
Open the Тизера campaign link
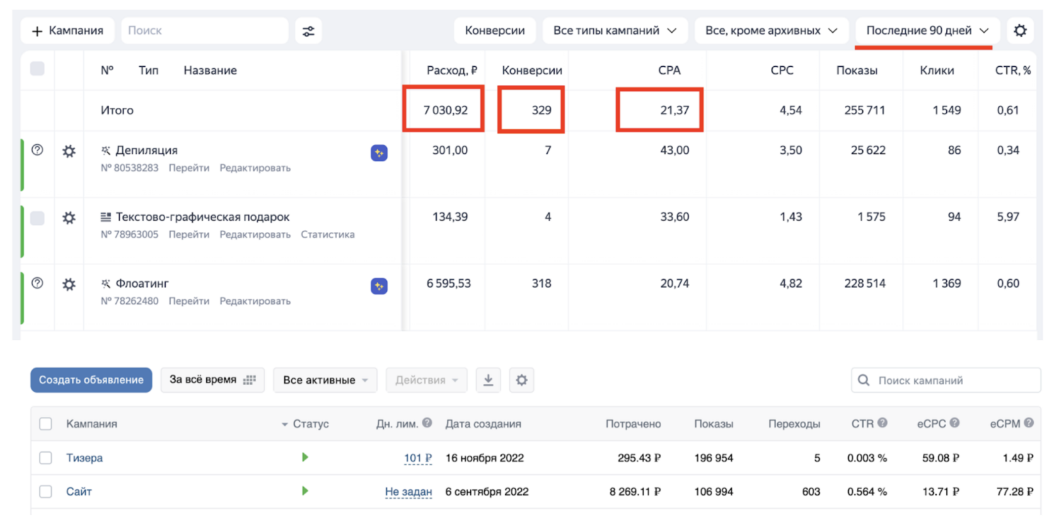click(84, 458)
